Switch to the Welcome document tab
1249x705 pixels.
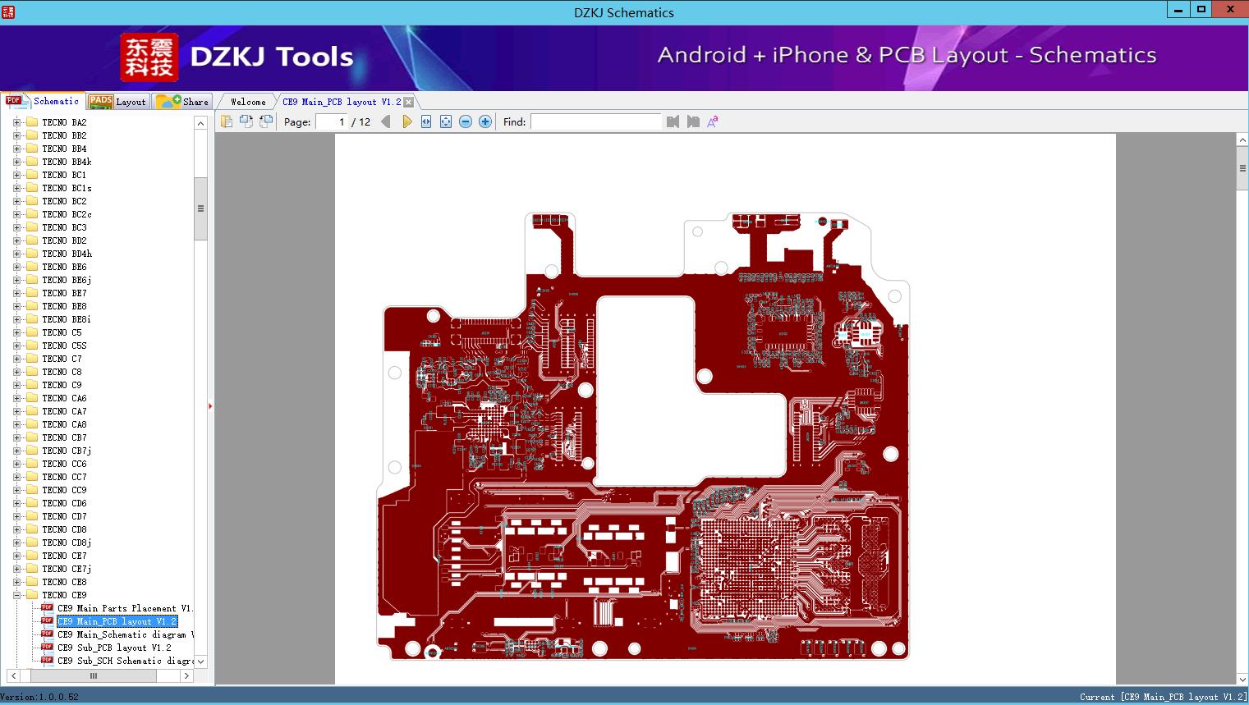pos(248,102)
